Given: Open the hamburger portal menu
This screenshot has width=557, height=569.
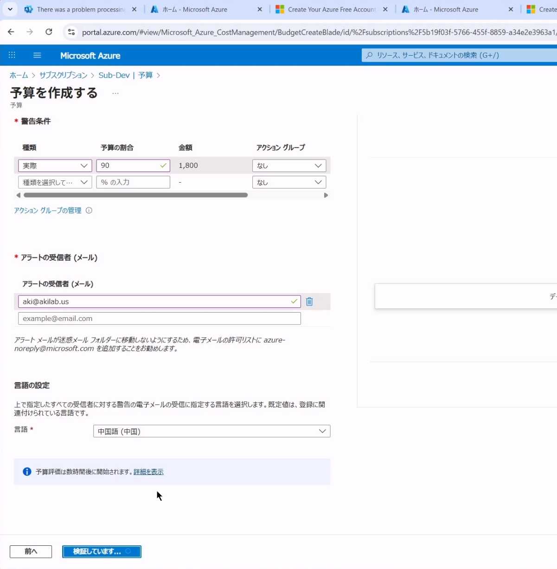Looking at the screenshot, I should 37,55.
